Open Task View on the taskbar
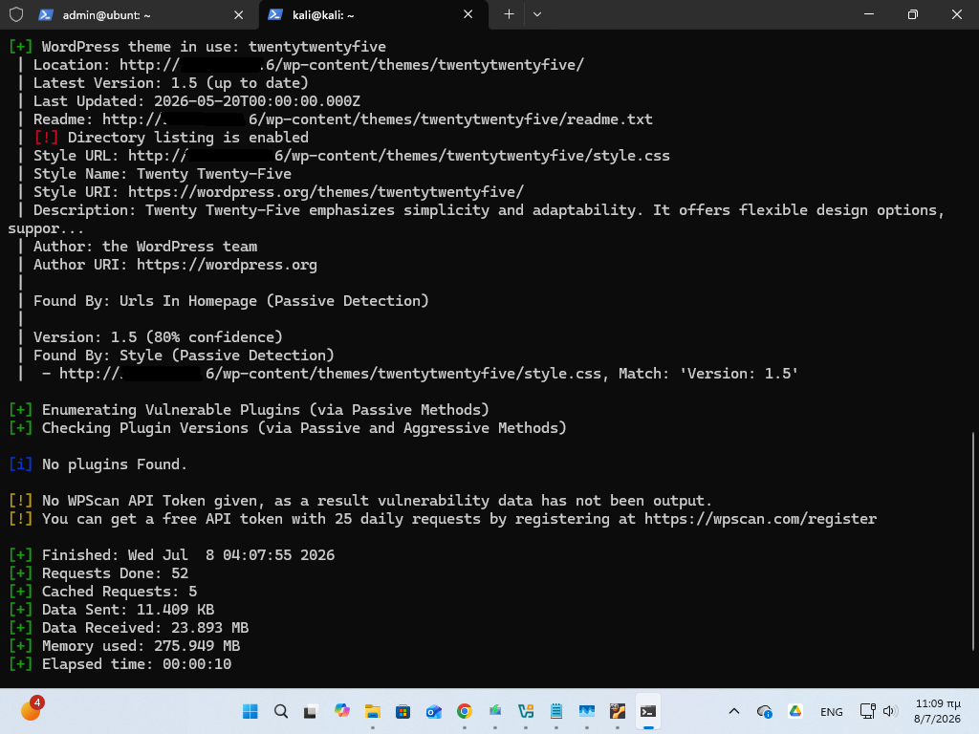Viewport: 979px width, 734px height. click(311, 711)
